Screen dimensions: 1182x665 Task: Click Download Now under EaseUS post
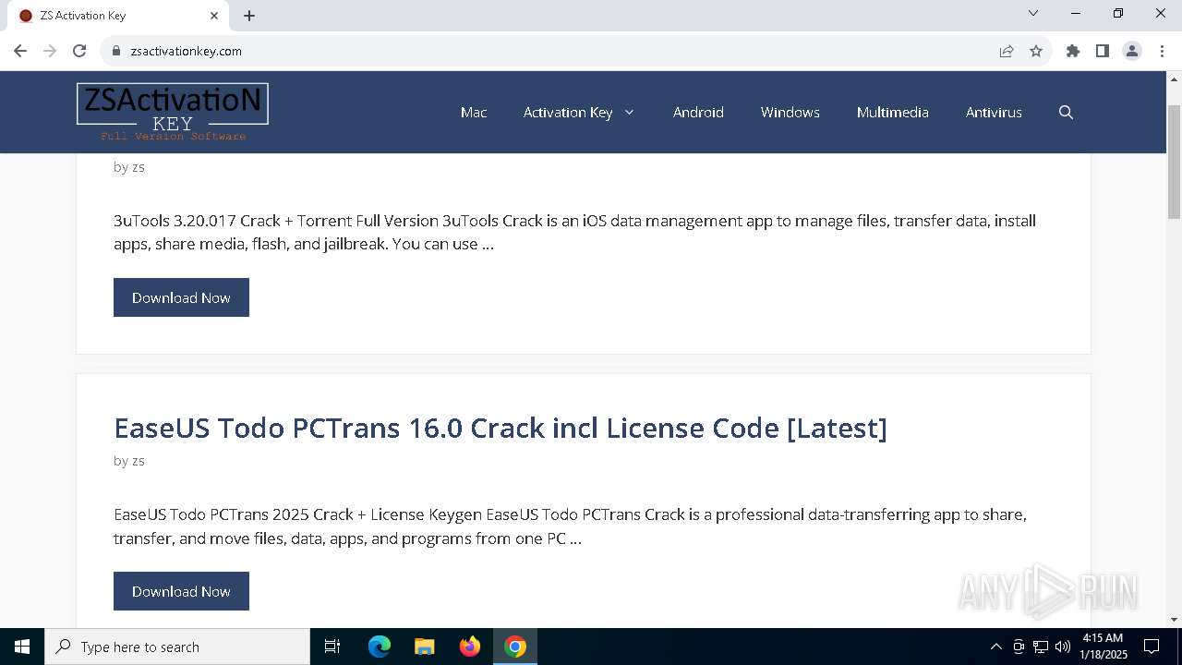point(181,591)
